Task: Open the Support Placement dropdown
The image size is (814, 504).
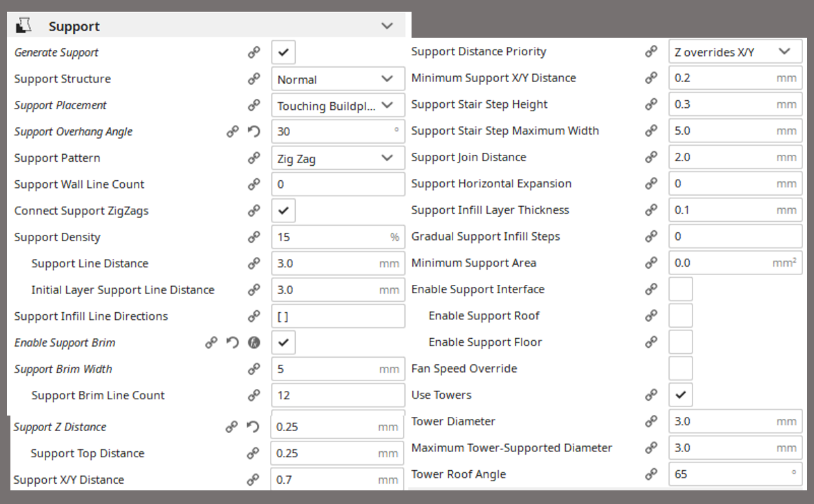Action: pos(338,105)
